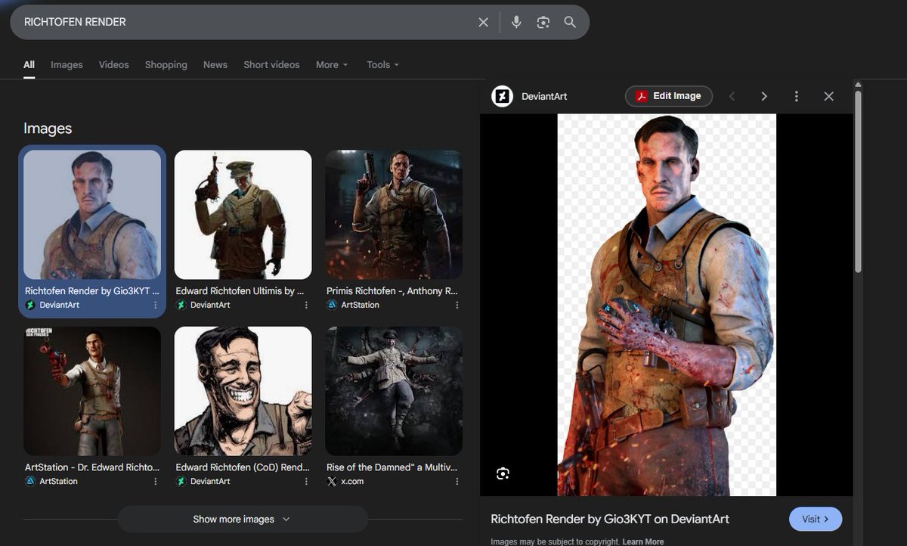
Task: Switch to the Images tab
Action: click(x=67, y=65)
